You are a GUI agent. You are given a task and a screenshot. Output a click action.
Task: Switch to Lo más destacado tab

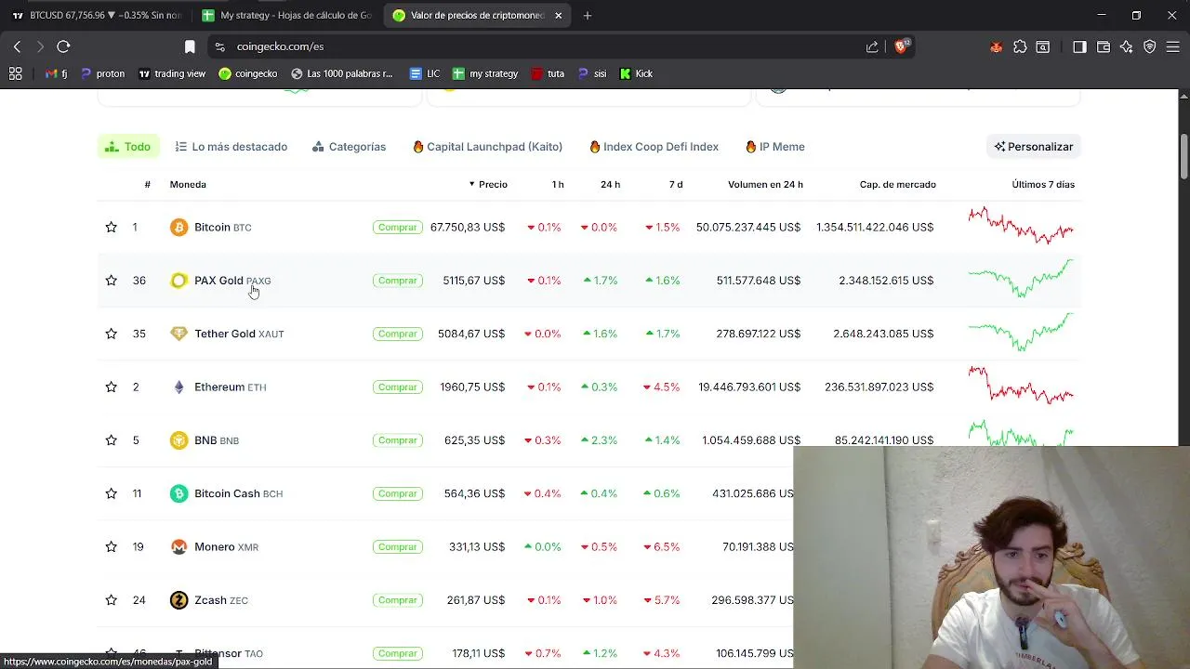(231, 147)
